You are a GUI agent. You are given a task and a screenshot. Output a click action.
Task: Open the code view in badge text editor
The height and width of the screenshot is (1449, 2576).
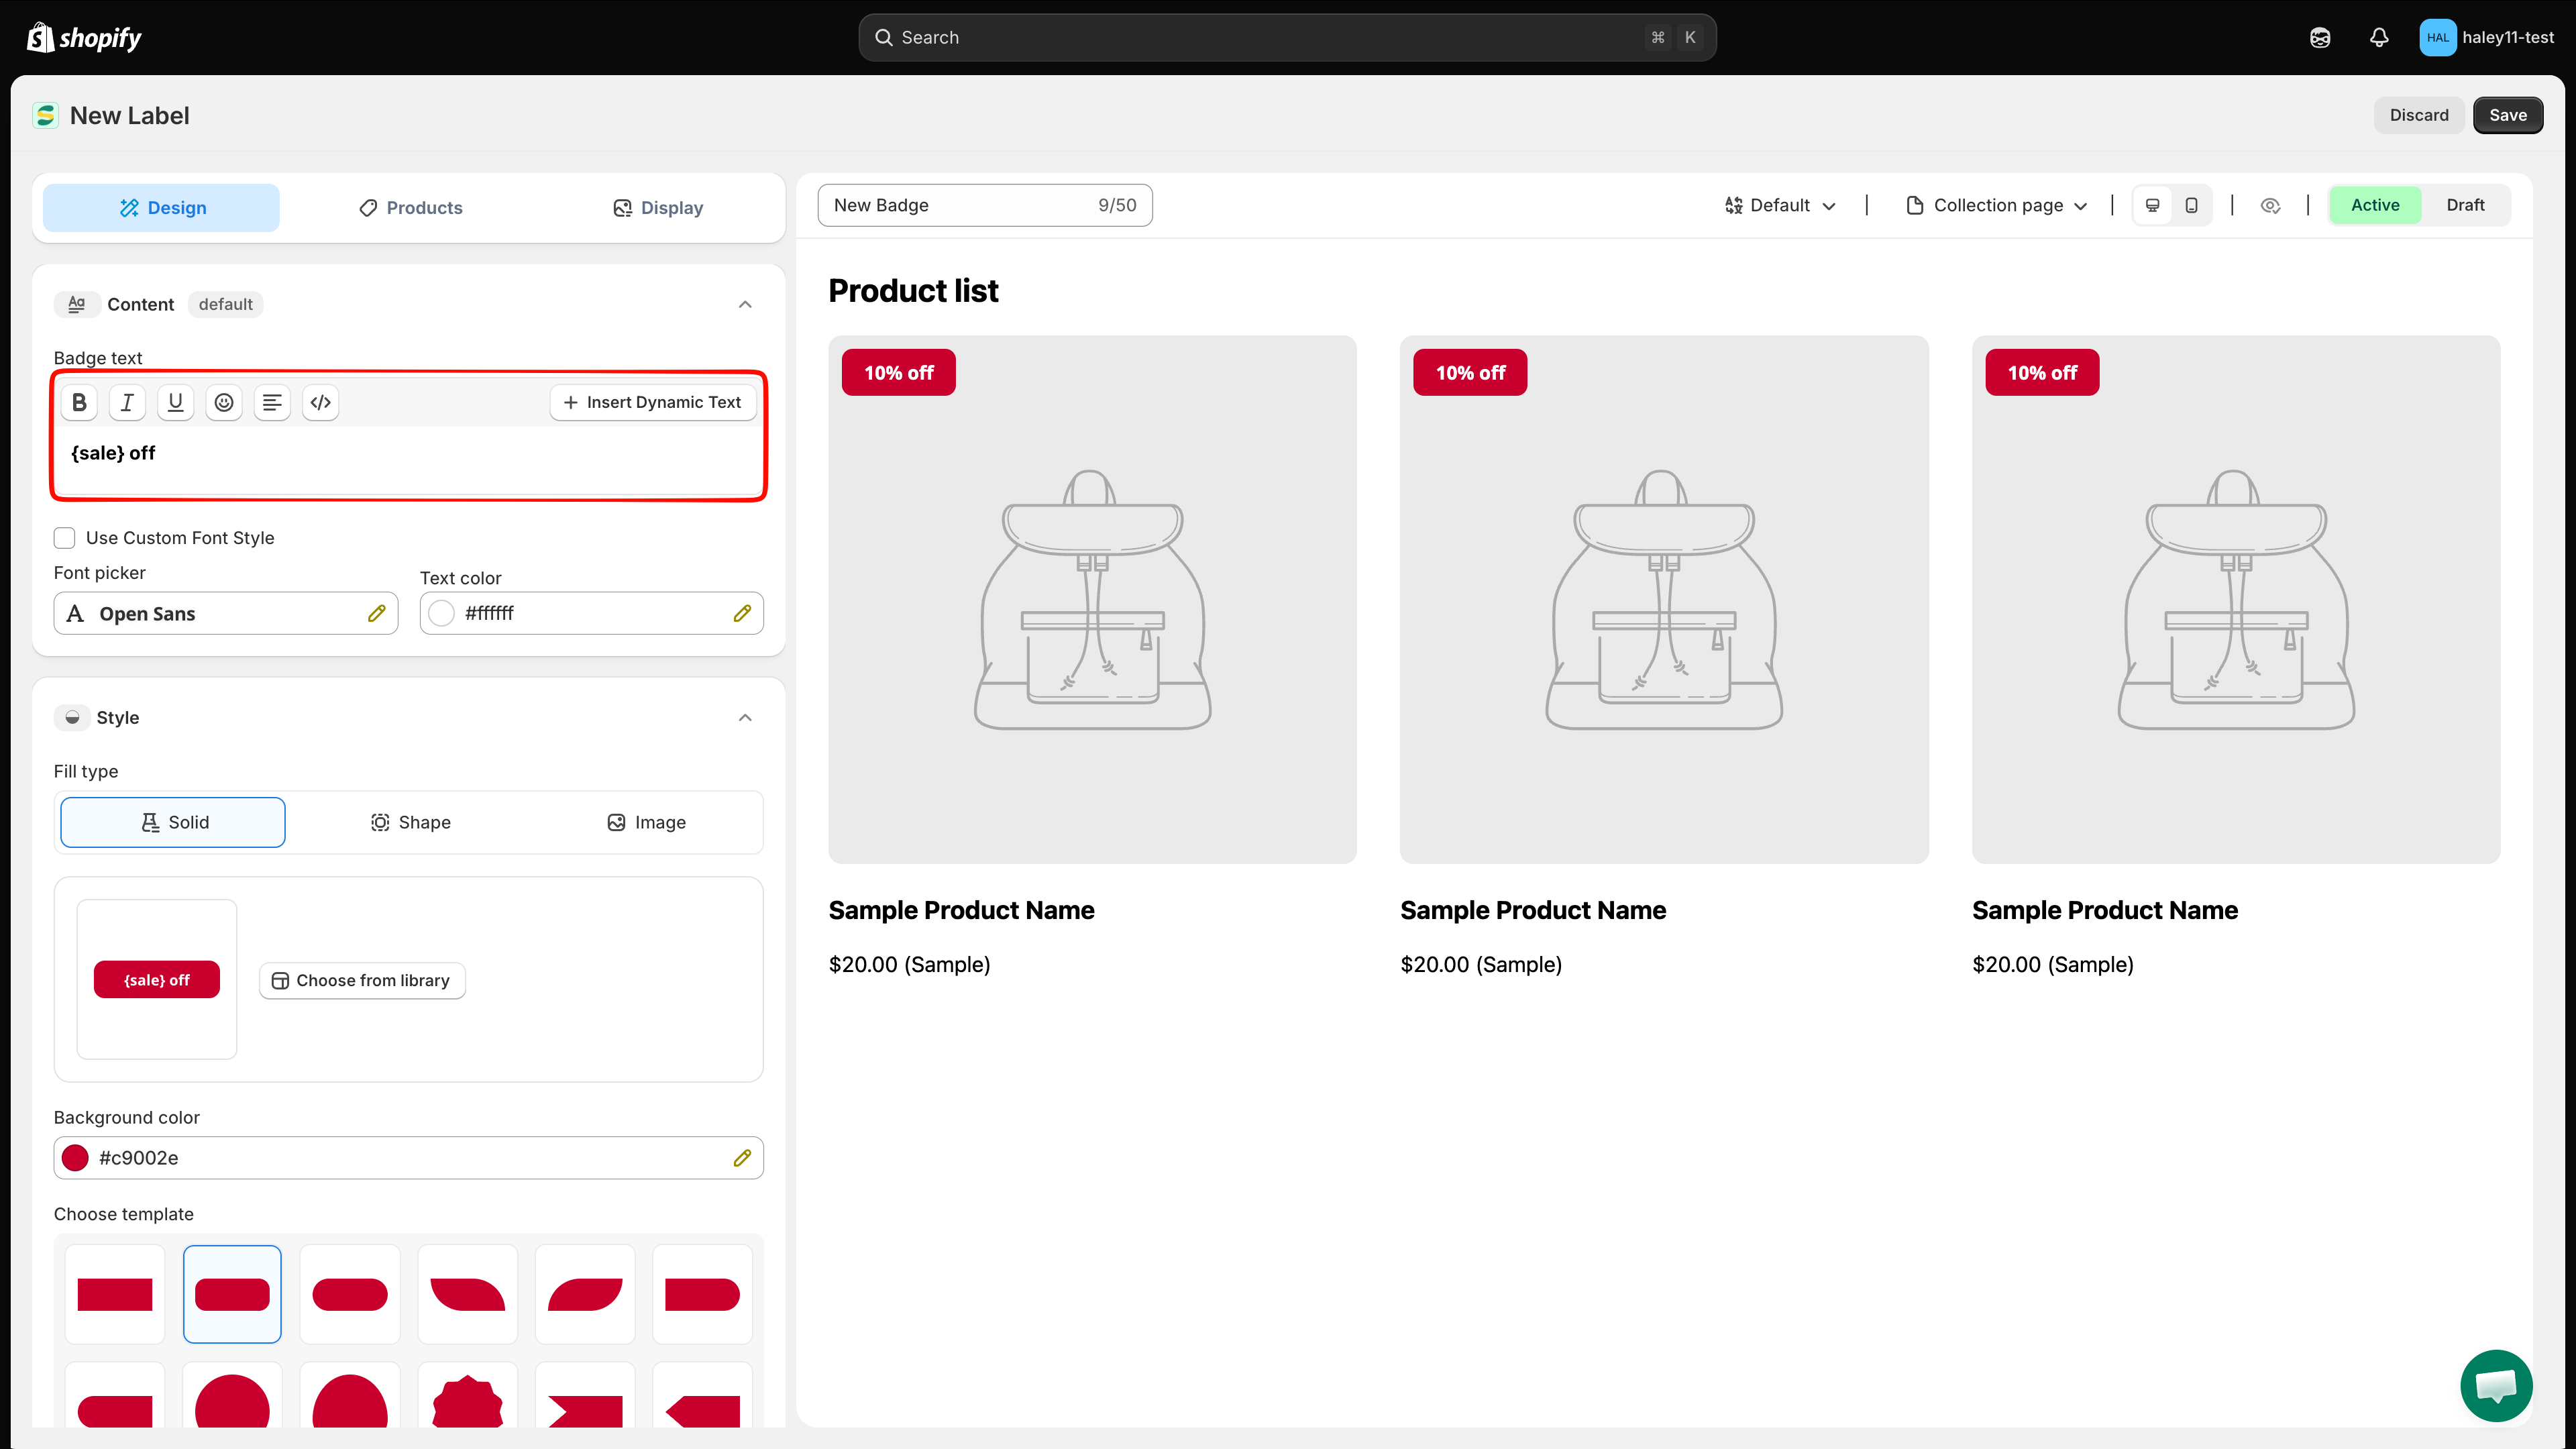click(320, 402)
